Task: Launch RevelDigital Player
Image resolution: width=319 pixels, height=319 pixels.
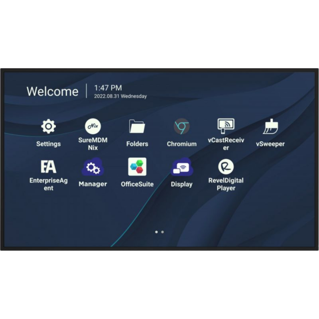Action: tap(226, 166)
